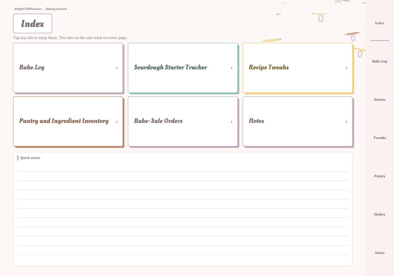Switch to the Bake Log side tab
Screen dimensions: 394x276
(x=380, y=61)
